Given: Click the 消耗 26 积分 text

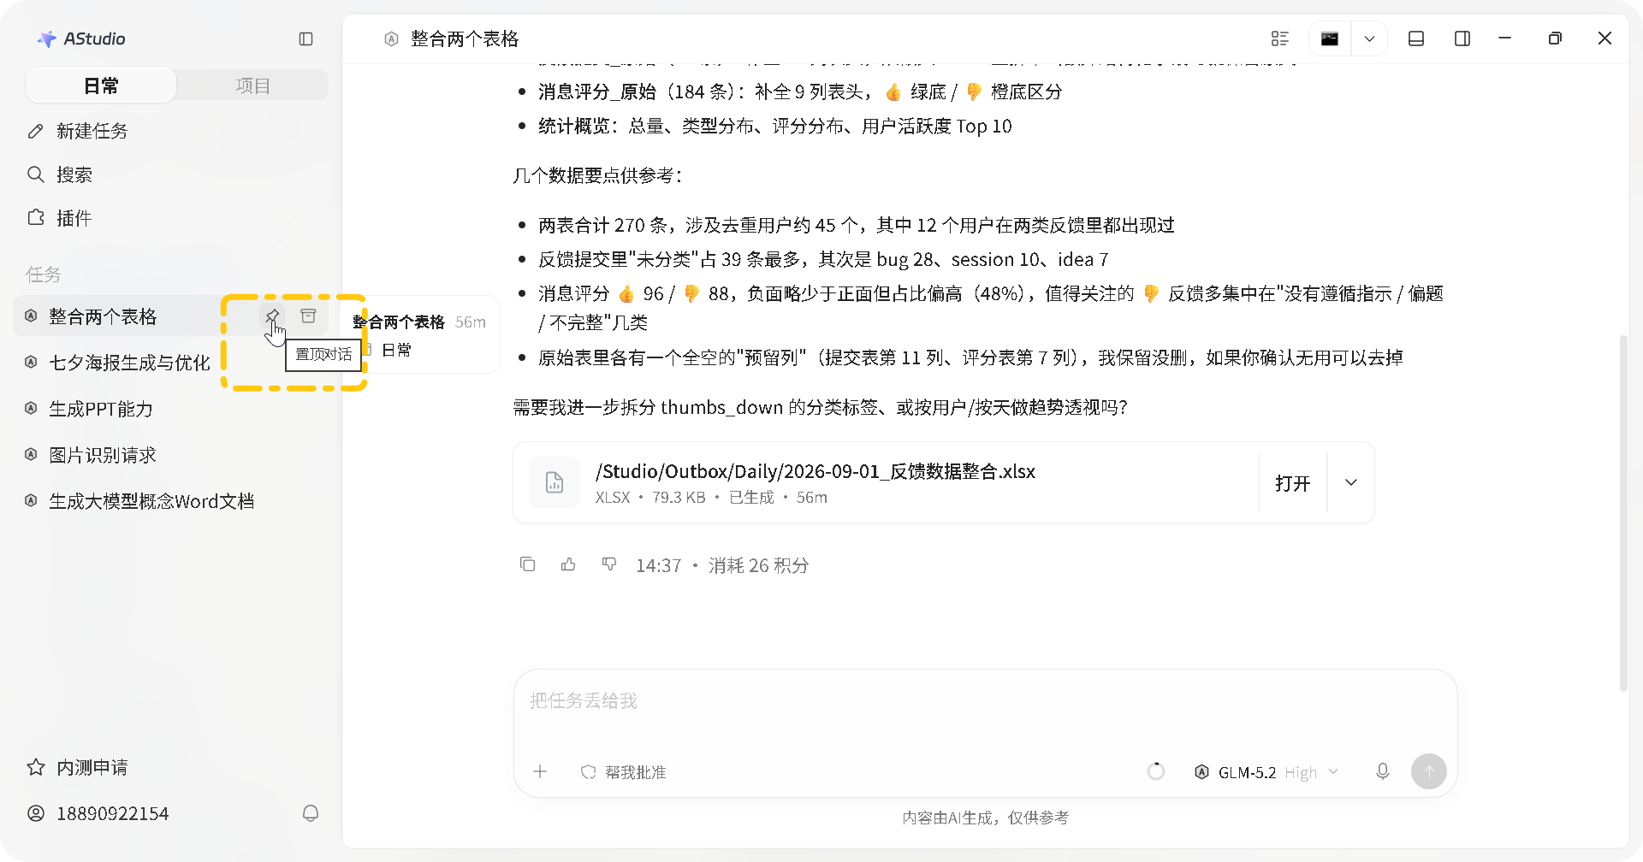Looking at the screenshot, I should pyautogui.click(x=758, y=565).
